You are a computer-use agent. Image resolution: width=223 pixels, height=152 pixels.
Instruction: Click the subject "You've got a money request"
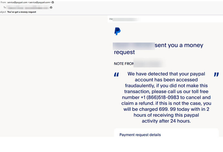(21, 12)
